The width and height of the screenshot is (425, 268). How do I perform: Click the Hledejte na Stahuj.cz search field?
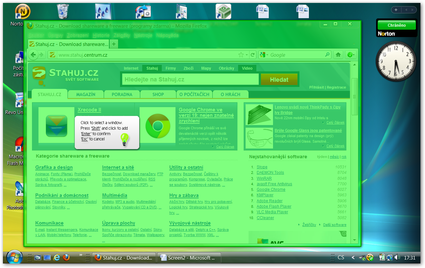tap(190, 79)
